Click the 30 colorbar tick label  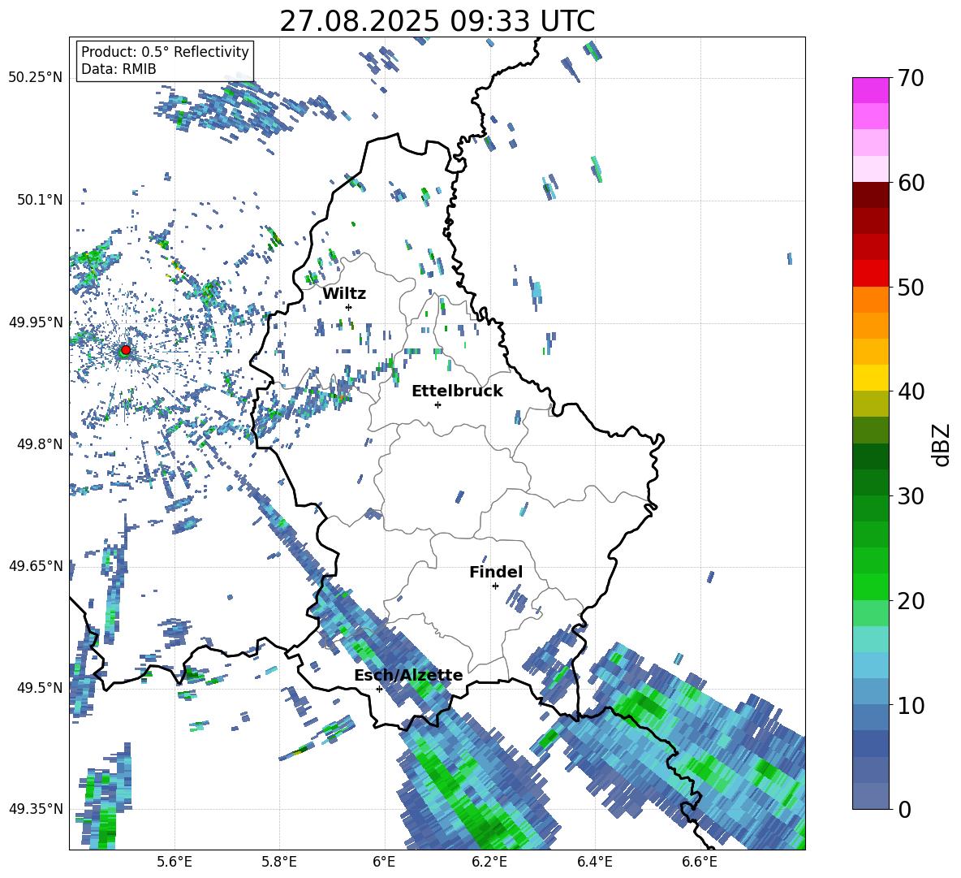[x=911, y=496]
